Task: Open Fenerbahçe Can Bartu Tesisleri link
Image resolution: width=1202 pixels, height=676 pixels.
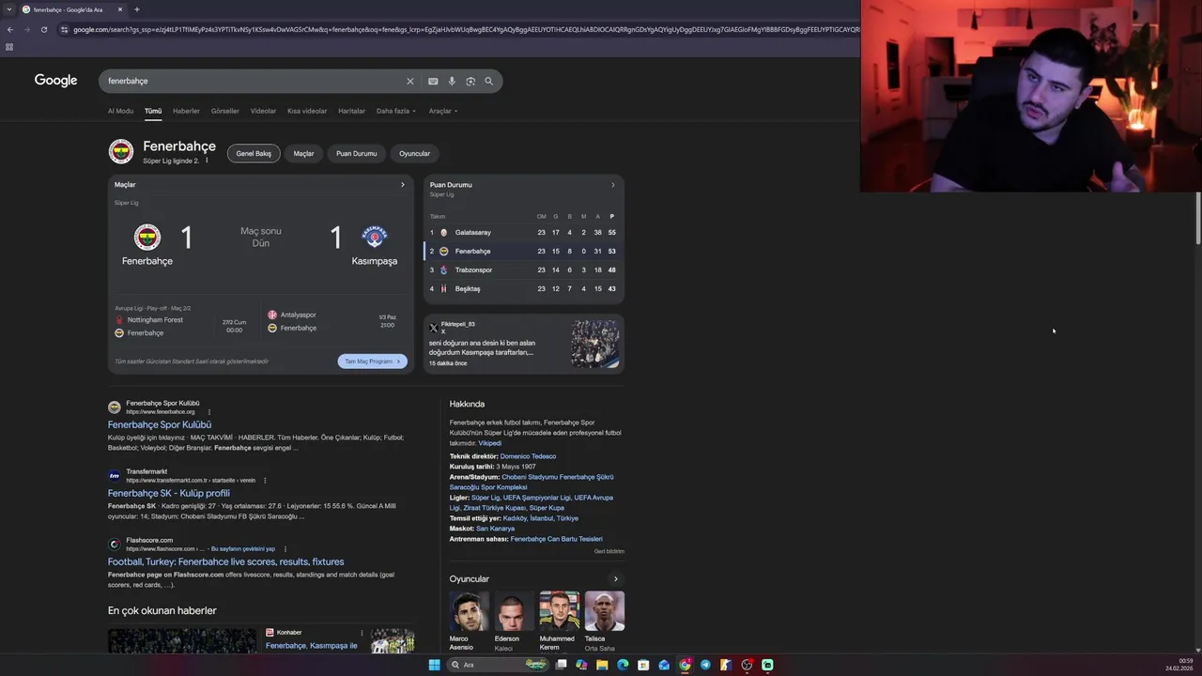Action: (557, 539)
